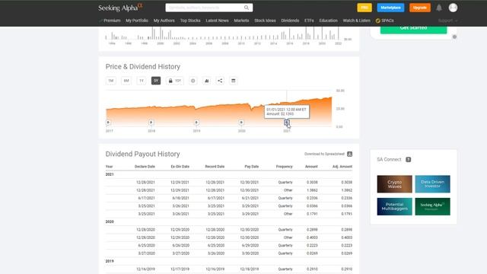Select the 1Y chart range
Screen dimensions: 487x274
[142, 81]
